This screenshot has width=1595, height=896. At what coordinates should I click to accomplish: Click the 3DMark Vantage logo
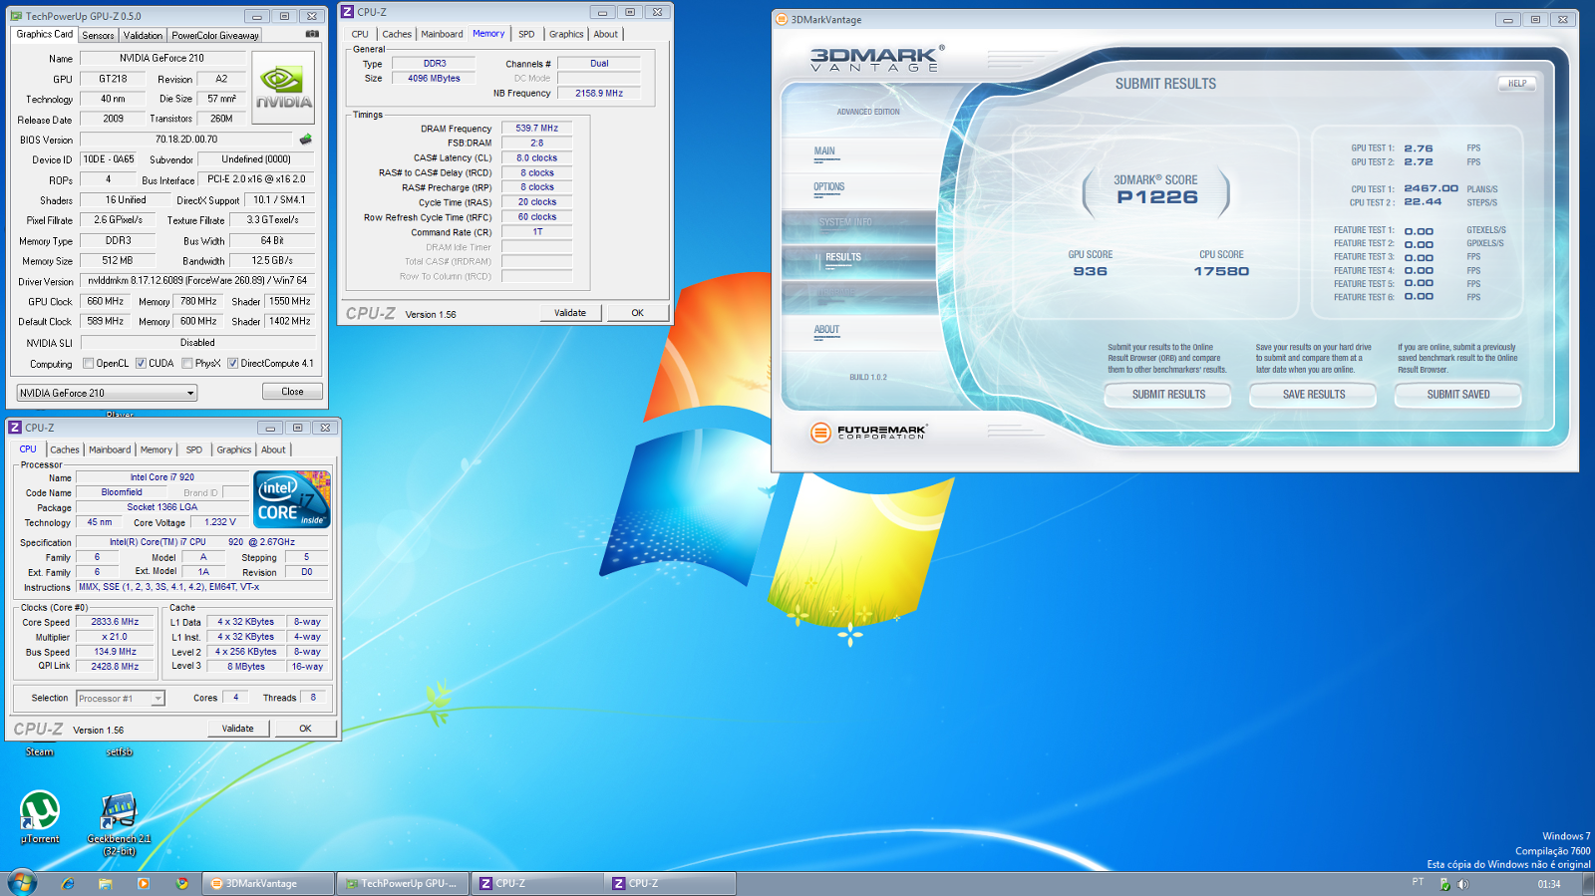coord(876,59)
